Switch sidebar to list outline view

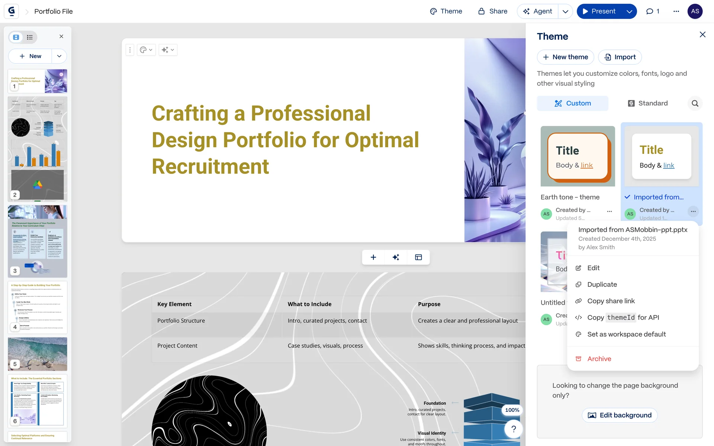[x=30, y=37]
